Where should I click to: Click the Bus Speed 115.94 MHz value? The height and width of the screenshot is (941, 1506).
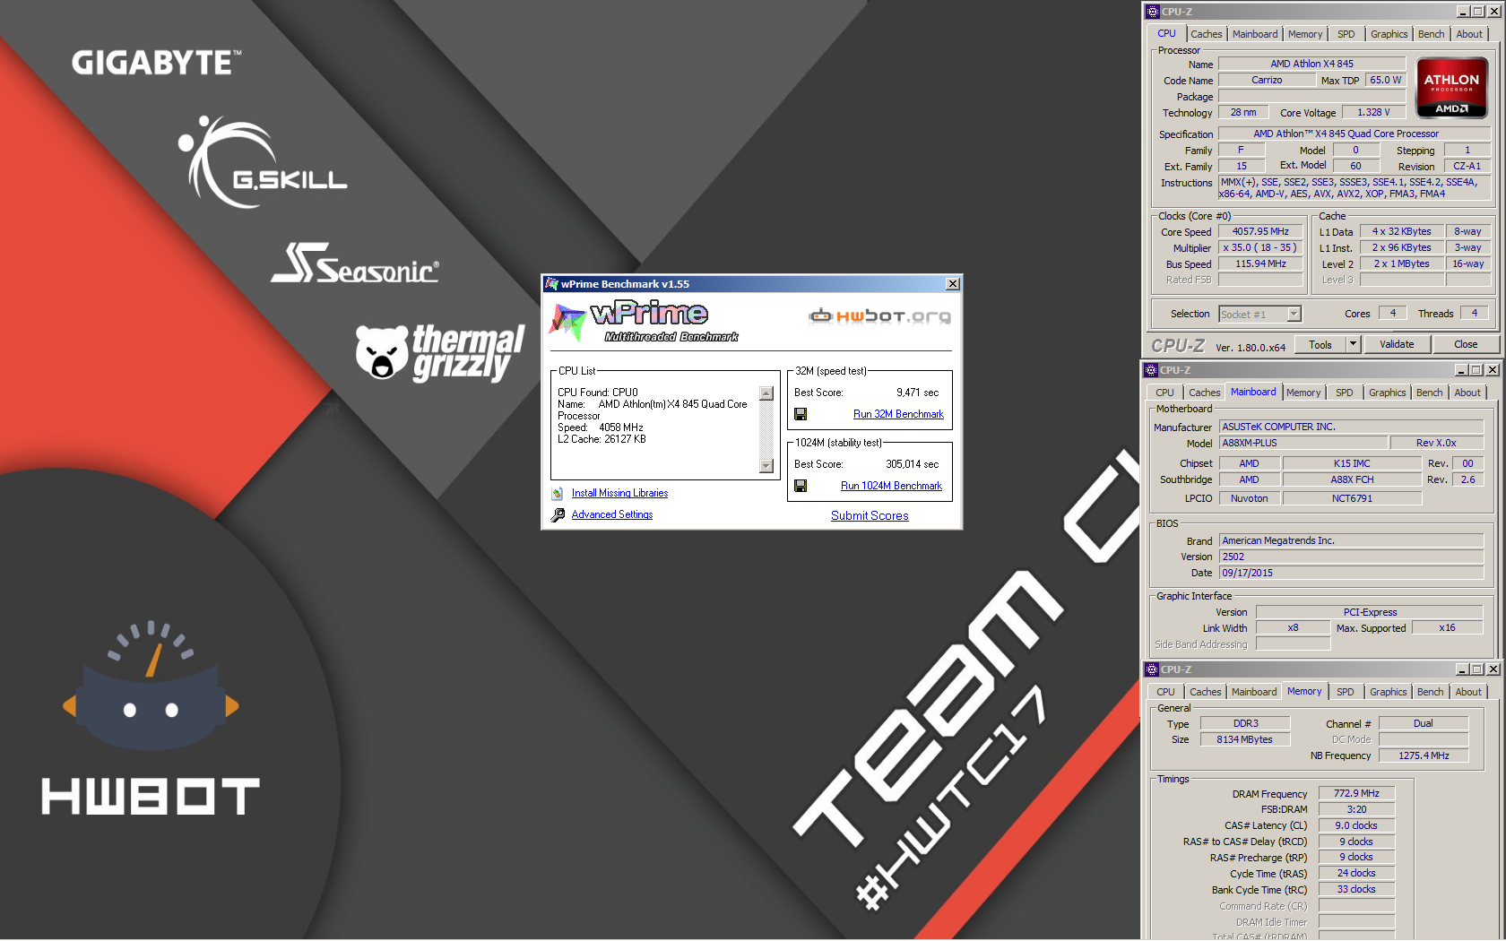tap(1260, 263)
